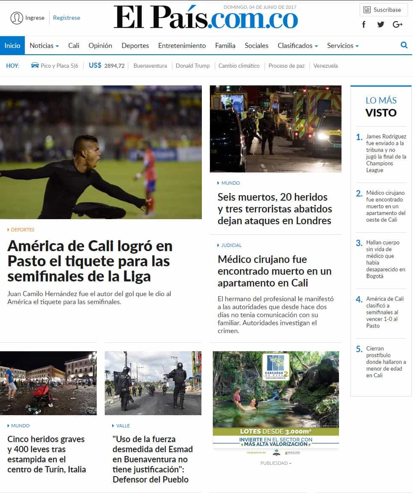Open headline Cinco heridos graves y 400 leves
The width and height of the screenshot is (413, 493).
47,454
